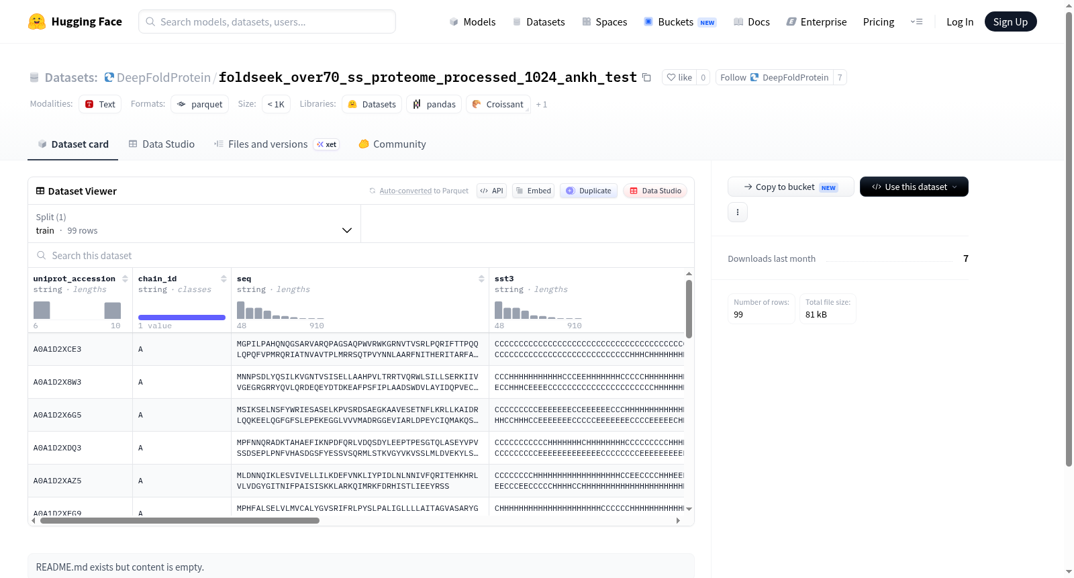Viewport: 1074px width, 578px height.
Task: Focus the Search models, datasets, users field
Action: [267, 21]
